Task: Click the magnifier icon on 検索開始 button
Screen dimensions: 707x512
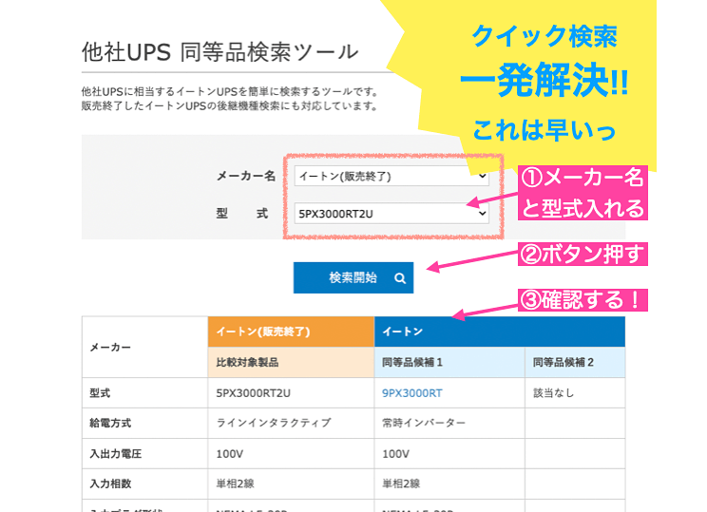Action: (399, 278)
